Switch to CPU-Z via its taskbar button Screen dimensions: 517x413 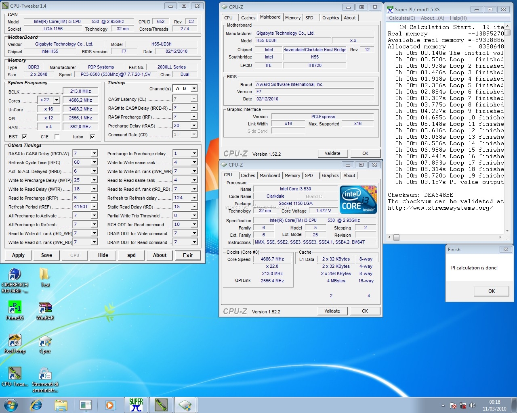point(185,405)
